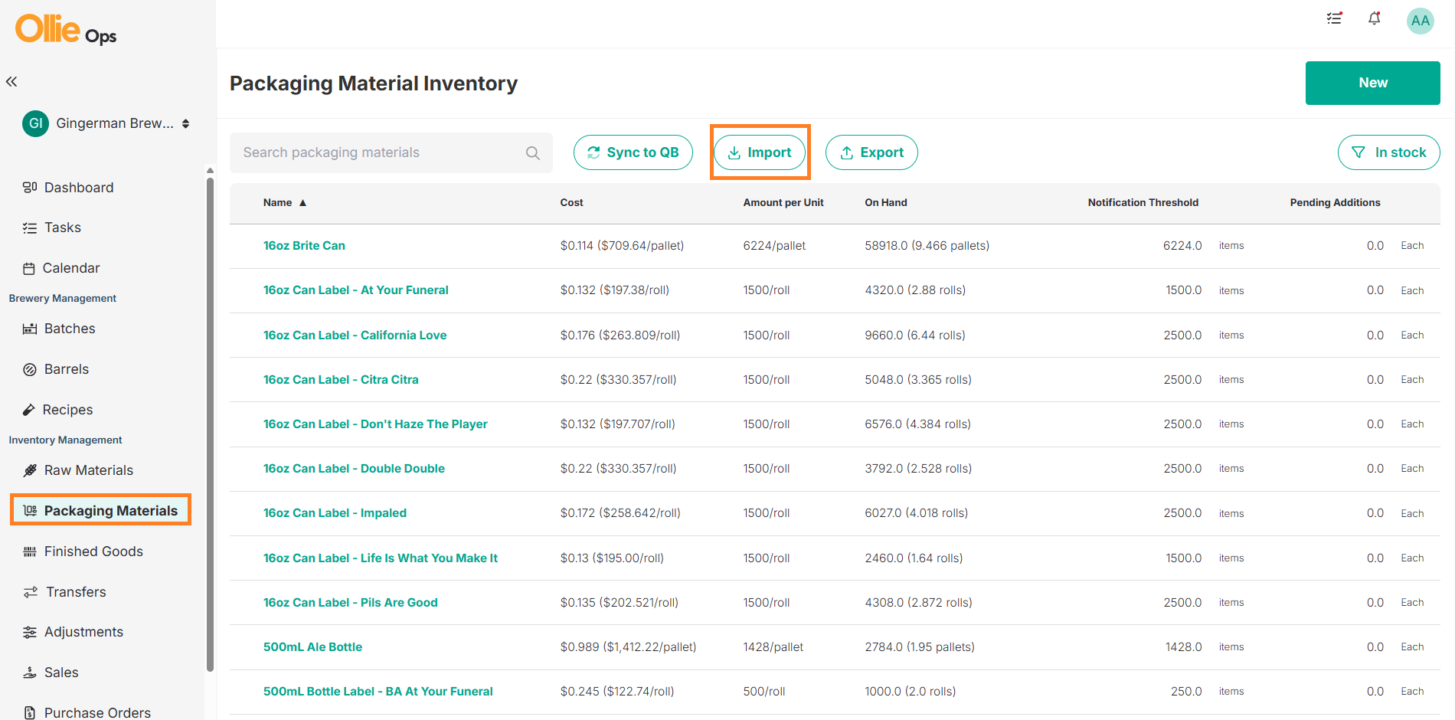1455x720 pixels.
Task: Toggle the In stock filter
Action: (x=1388, y=152)
